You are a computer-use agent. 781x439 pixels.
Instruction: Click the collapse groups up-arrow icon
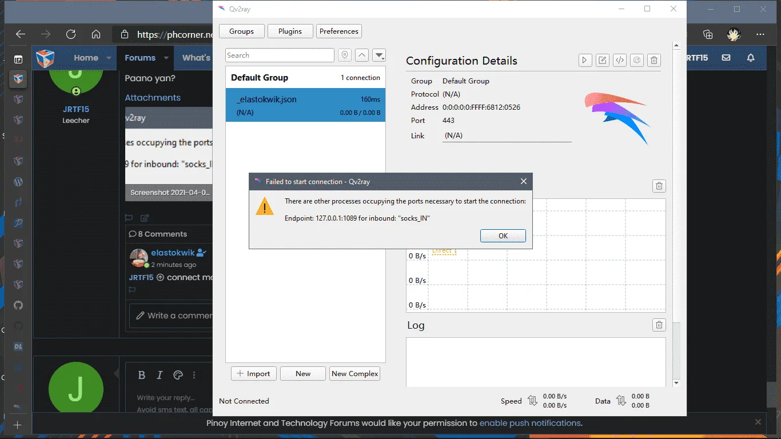pos(362,55)
